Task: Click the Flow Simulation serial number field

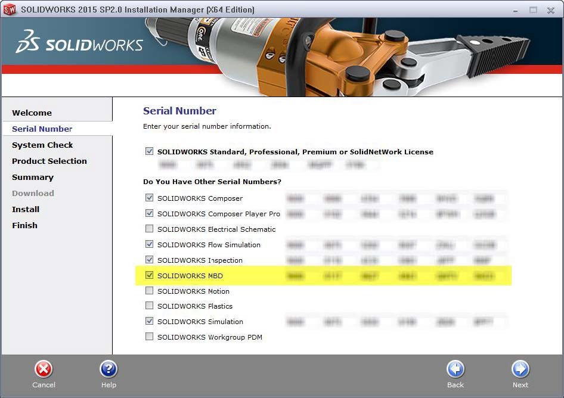Action: [x=396, y=245]
